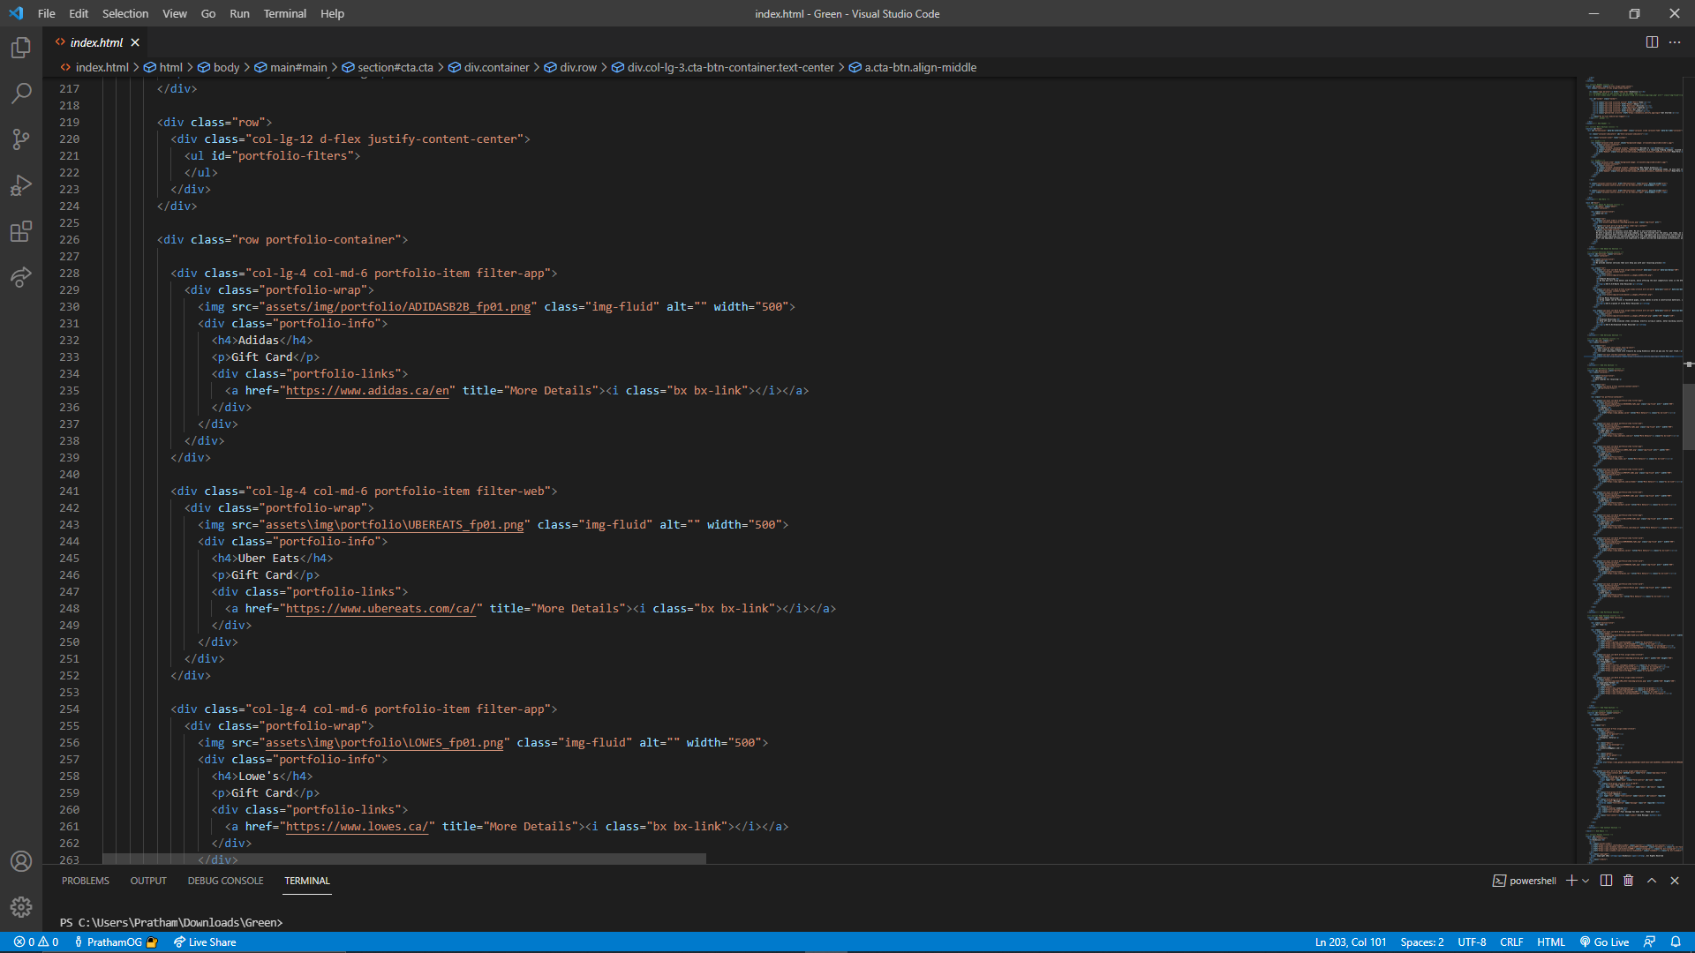Open the Live Share activity bar icon

[21, 277]
